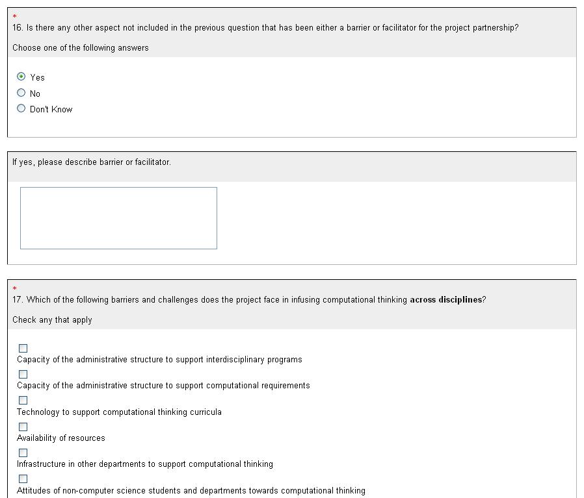584x498 pixels.
Task: Enable the technology for curricula checkbox
Action: click(x=23, y=401)
